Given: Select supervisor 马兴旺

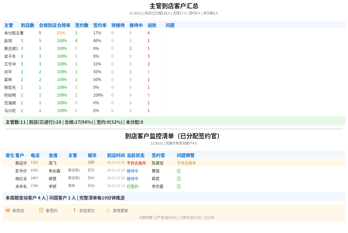Looking at the screenshot, I should [x=10, y=111].
